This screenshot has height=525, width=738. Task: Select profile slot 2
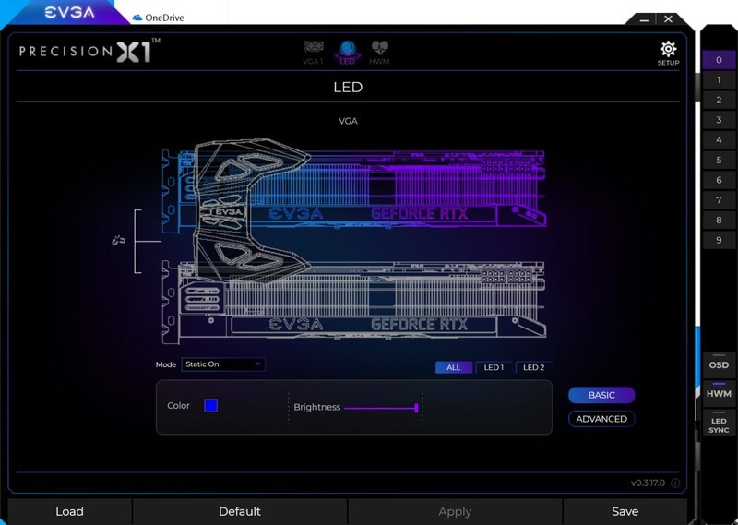click(x=719, y=100)
